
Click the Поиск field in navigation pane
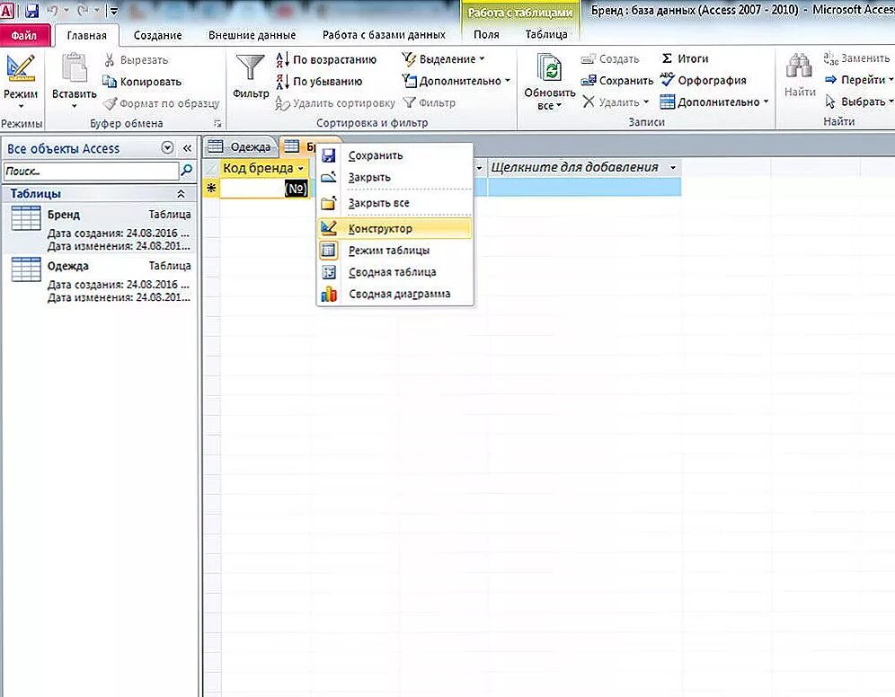91,171
